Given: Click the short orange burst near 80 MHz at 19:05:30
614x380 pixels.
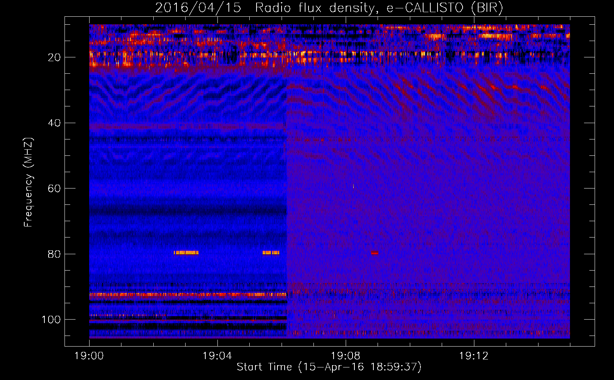Looking at the screenshot, I should pyautogui.click(x=271, y=252).
